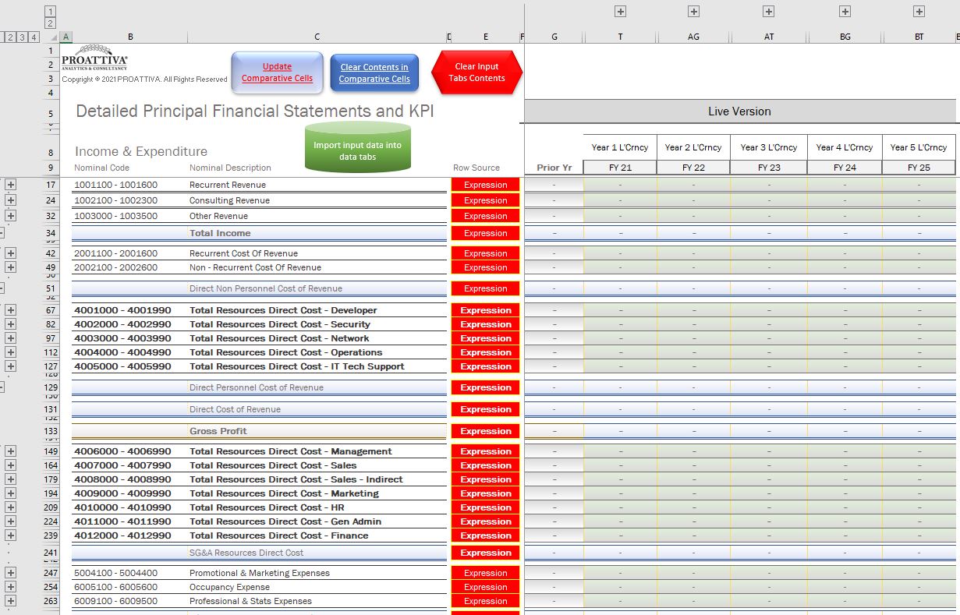Click the Gross Profit Expression cell

click(485, 431)
